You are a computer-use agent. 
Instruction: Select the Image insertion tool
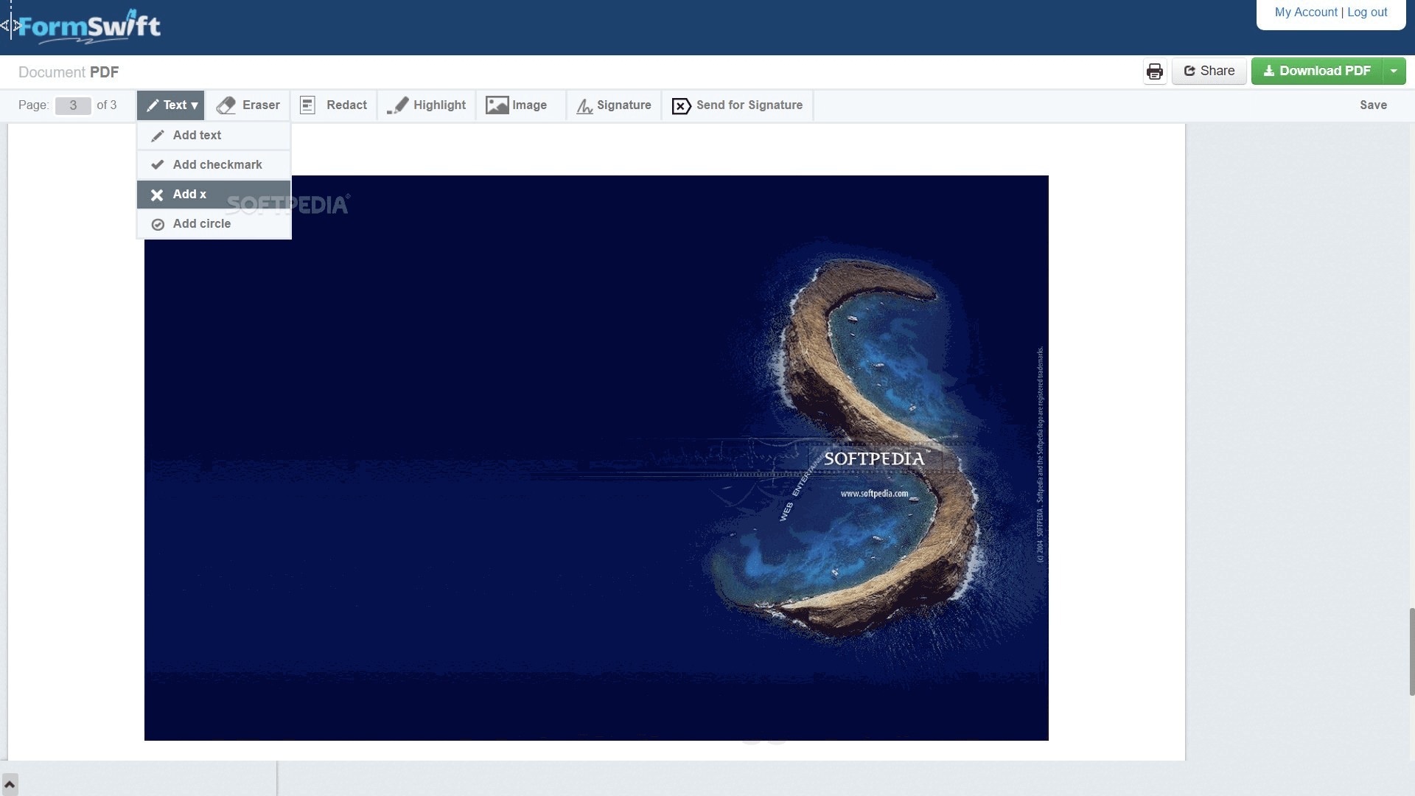[520, 105]
